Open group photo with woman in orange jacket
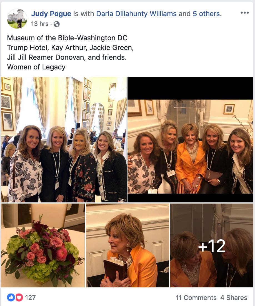 pyautogui.click(x=190, y=140)
